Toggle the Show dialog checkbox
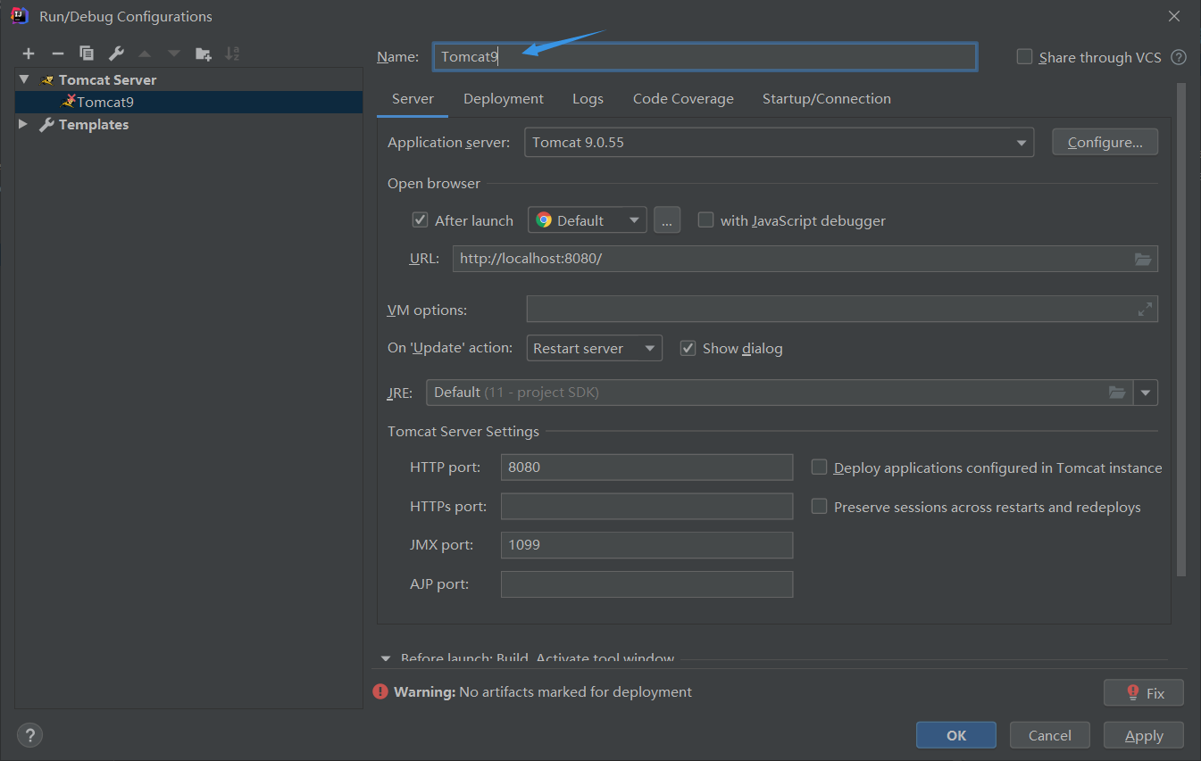 click(688, 348)
